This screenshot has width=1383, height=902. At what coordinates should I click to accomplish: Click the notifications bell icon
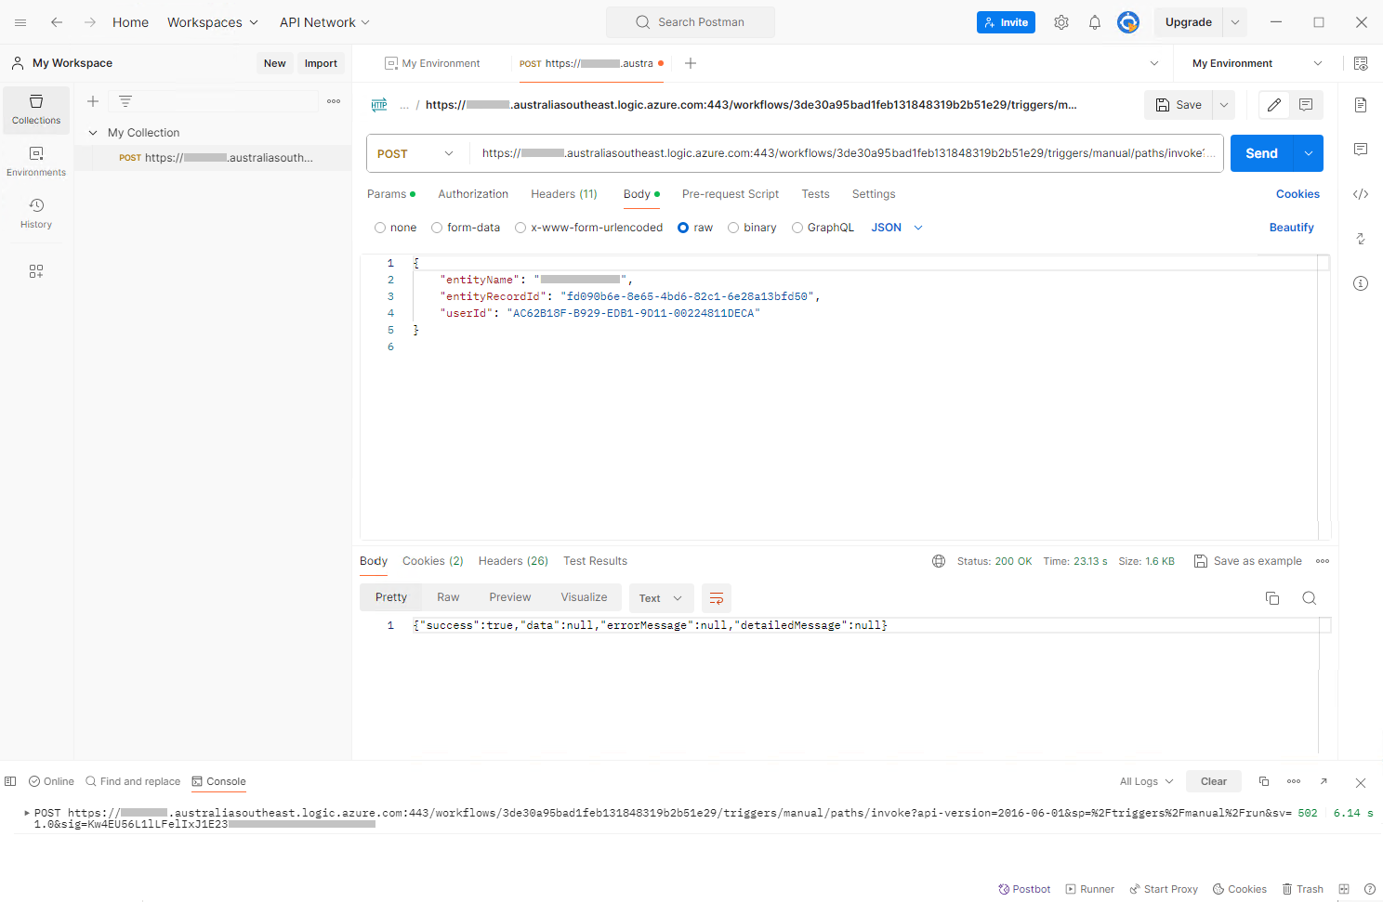pos(1095,22)
